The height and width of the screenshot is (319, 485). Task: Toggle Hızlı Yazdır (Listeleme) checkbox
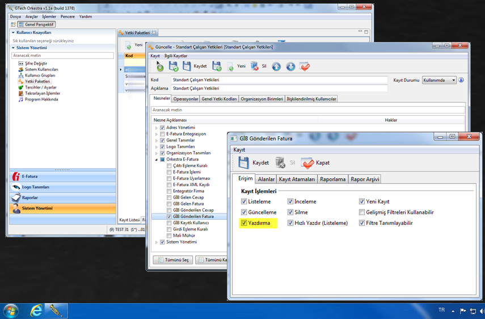pyautogui.click(x=290, y=223)
